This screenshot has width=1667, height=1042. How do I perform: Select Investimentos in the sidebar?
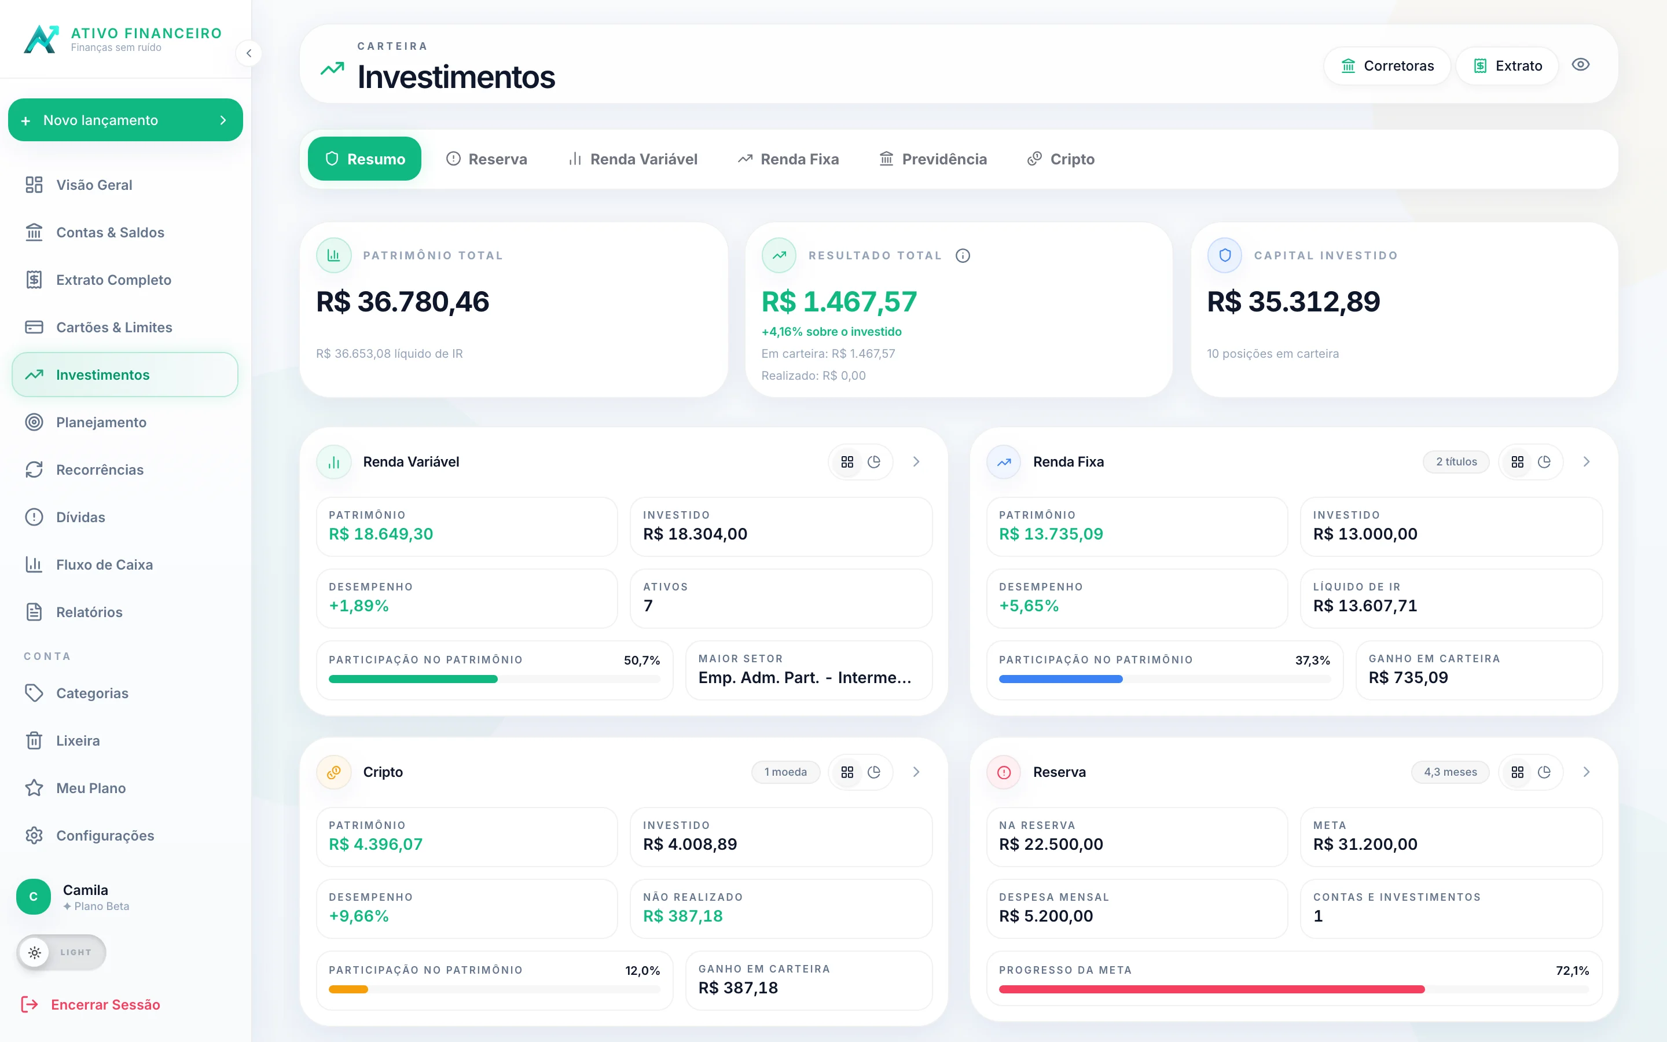tap(124, 375)
